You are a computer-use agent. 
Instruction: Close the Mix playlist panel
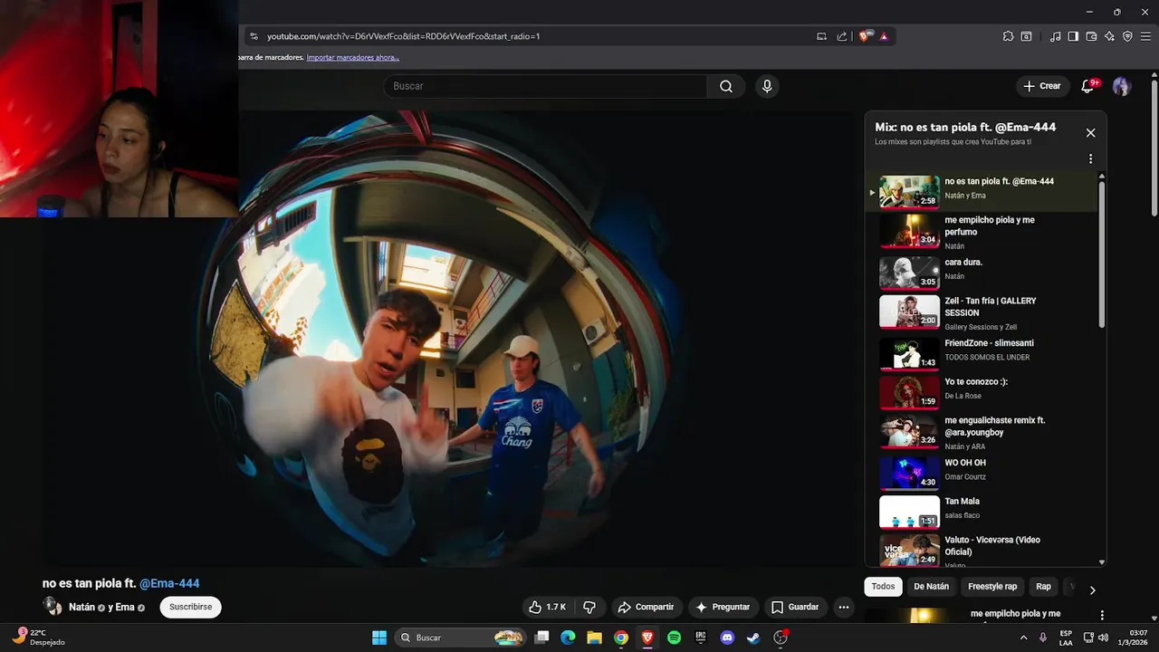point(1090,132)
